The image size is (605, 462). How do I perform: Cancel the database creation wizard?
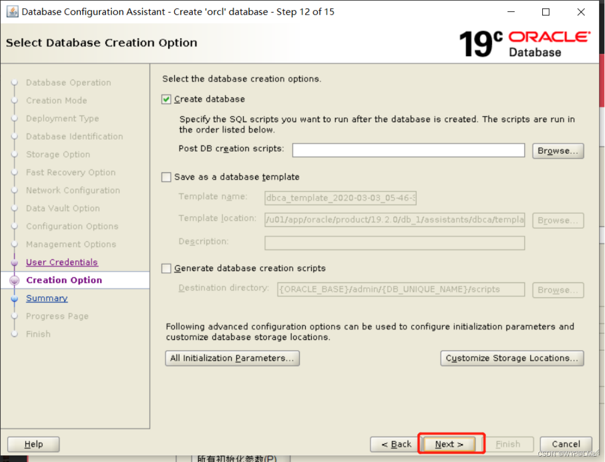click(x=566, y=444)
